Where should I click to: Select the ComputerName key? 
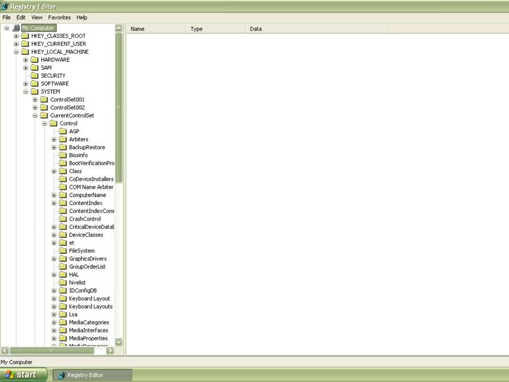(88, 195)
